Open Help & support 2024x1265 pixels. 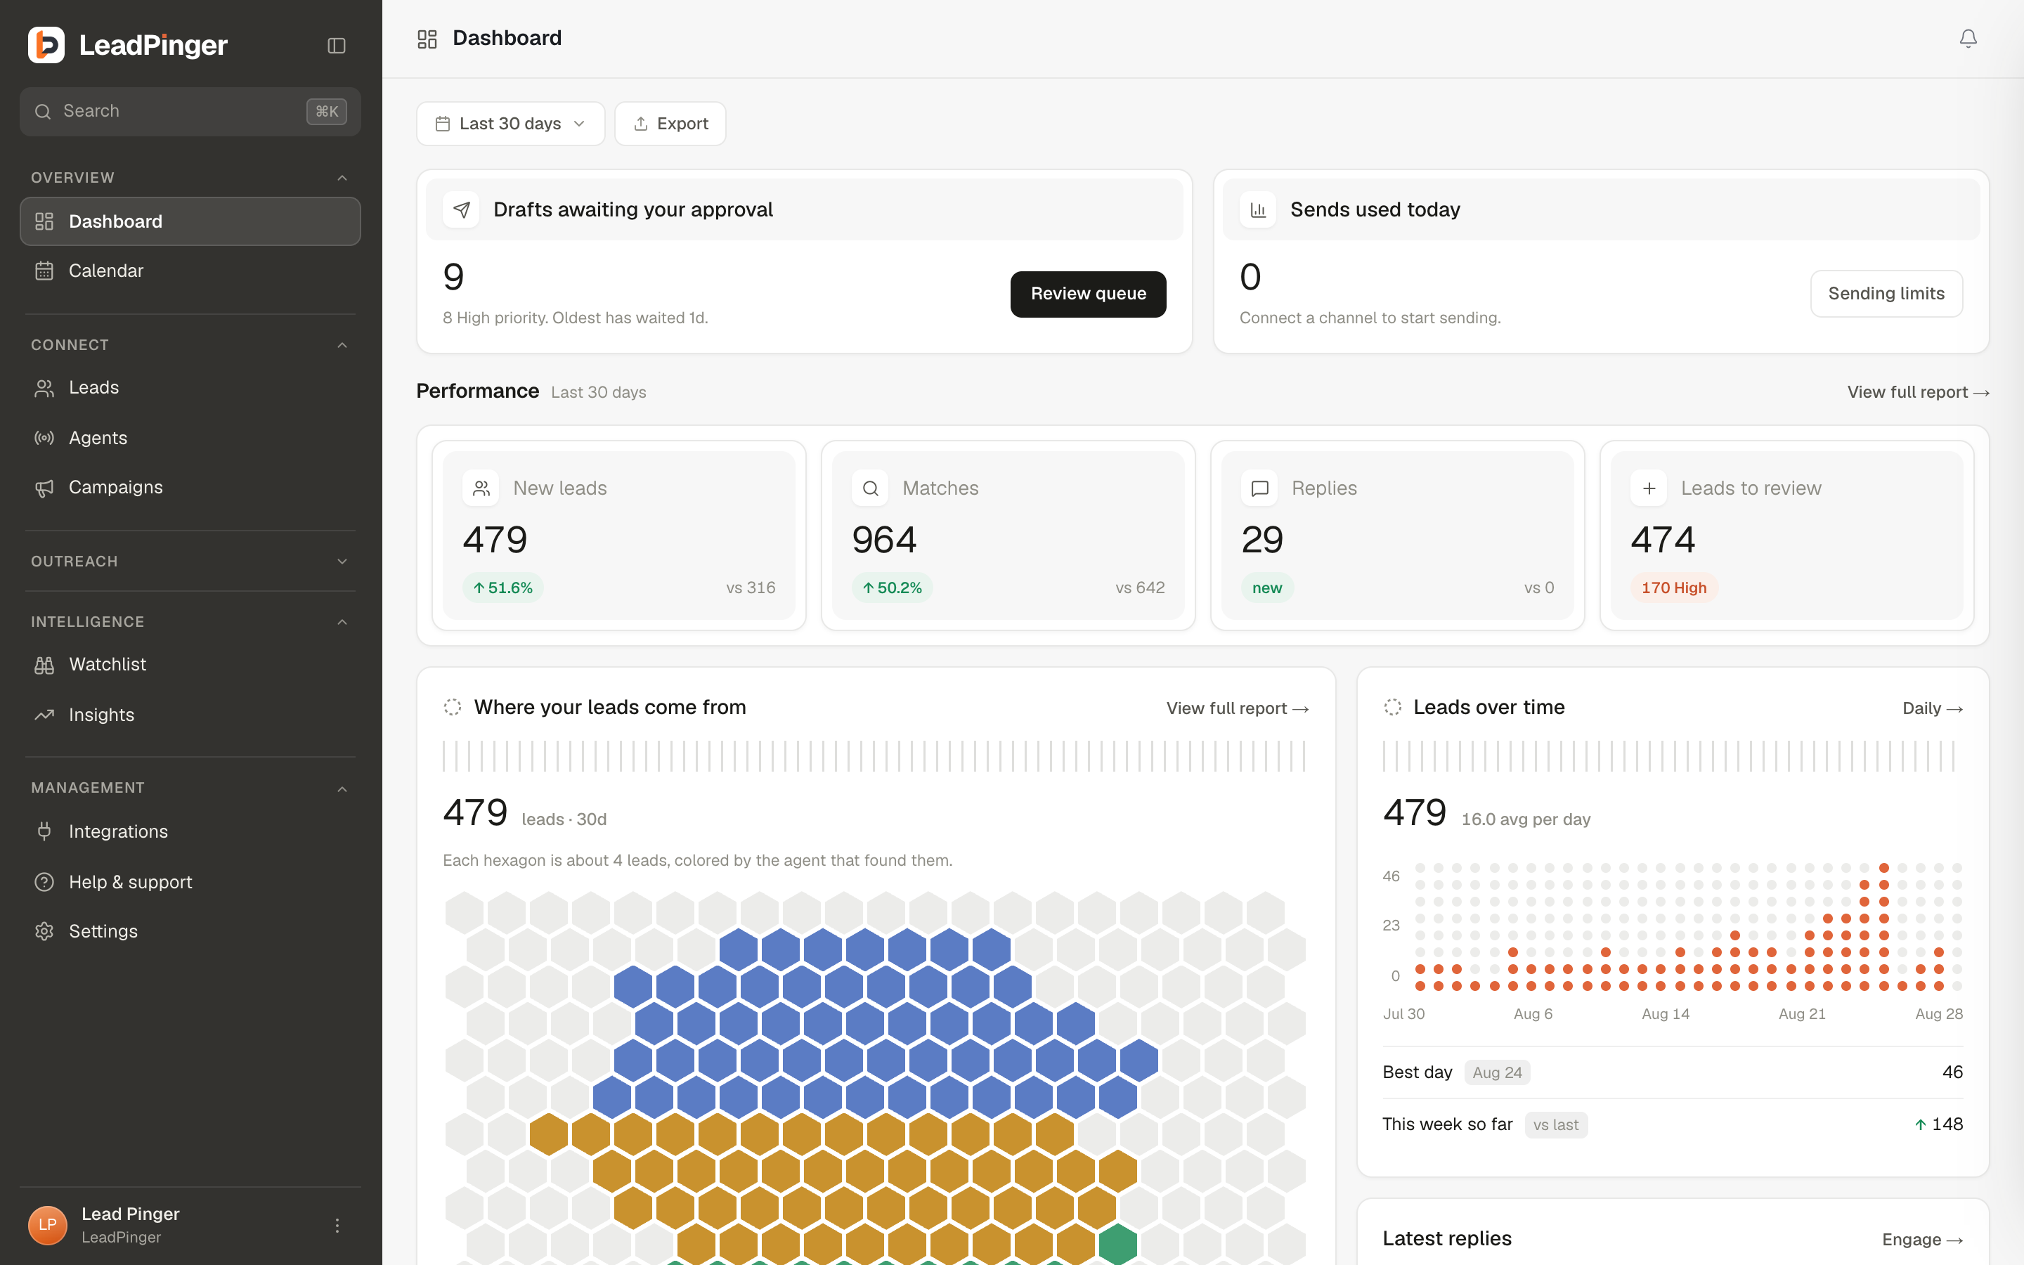tap(190, 882)
